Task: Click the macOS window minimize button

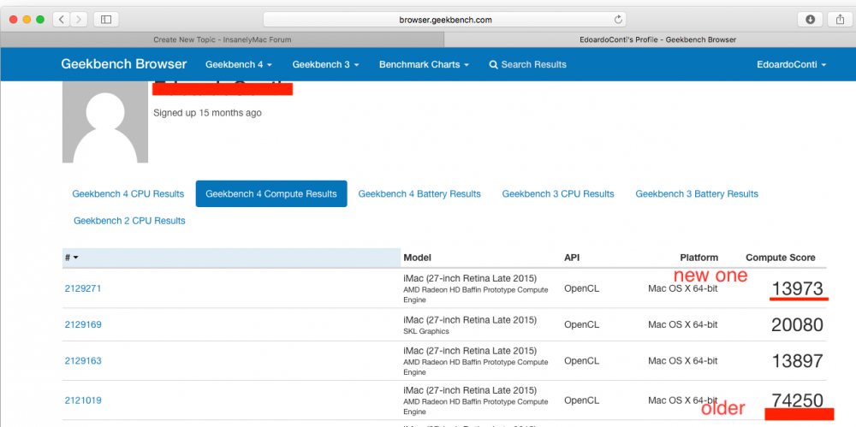Action: coord(27,20)
